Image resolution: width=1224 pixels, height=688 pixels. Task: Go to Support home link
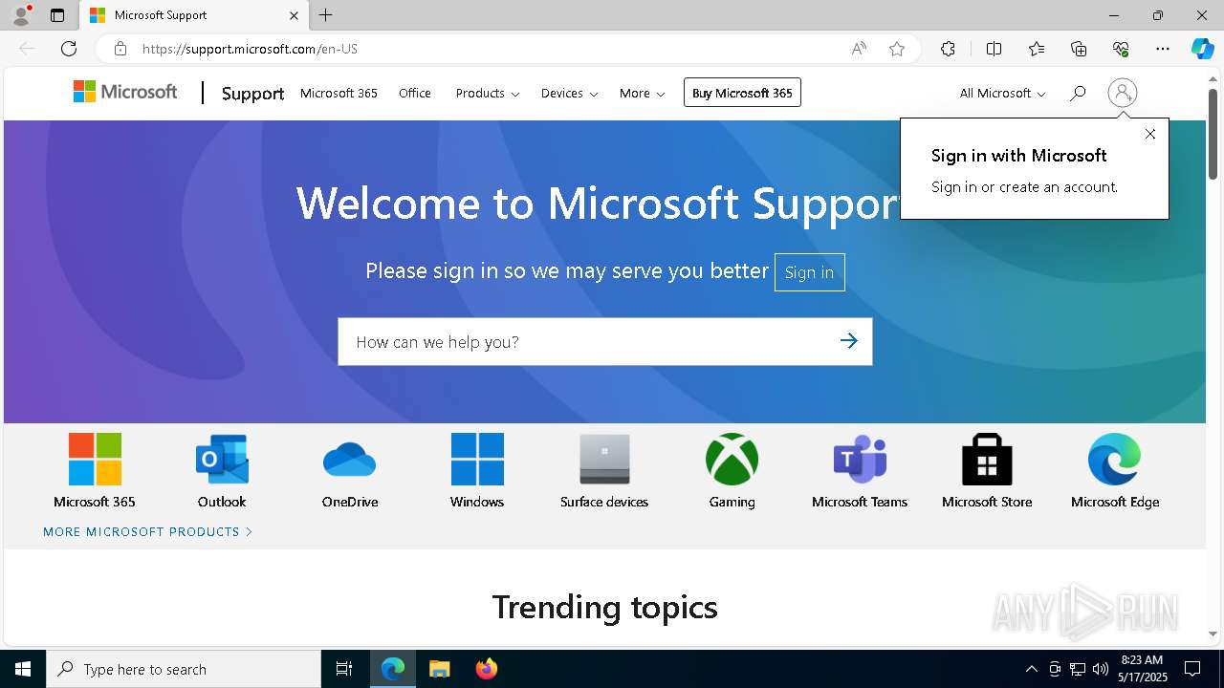tap(252, 93)
